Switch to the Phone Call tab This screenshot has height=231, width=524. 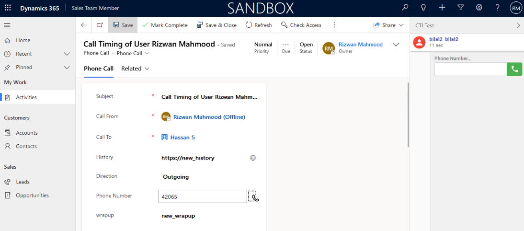(98, 69)
